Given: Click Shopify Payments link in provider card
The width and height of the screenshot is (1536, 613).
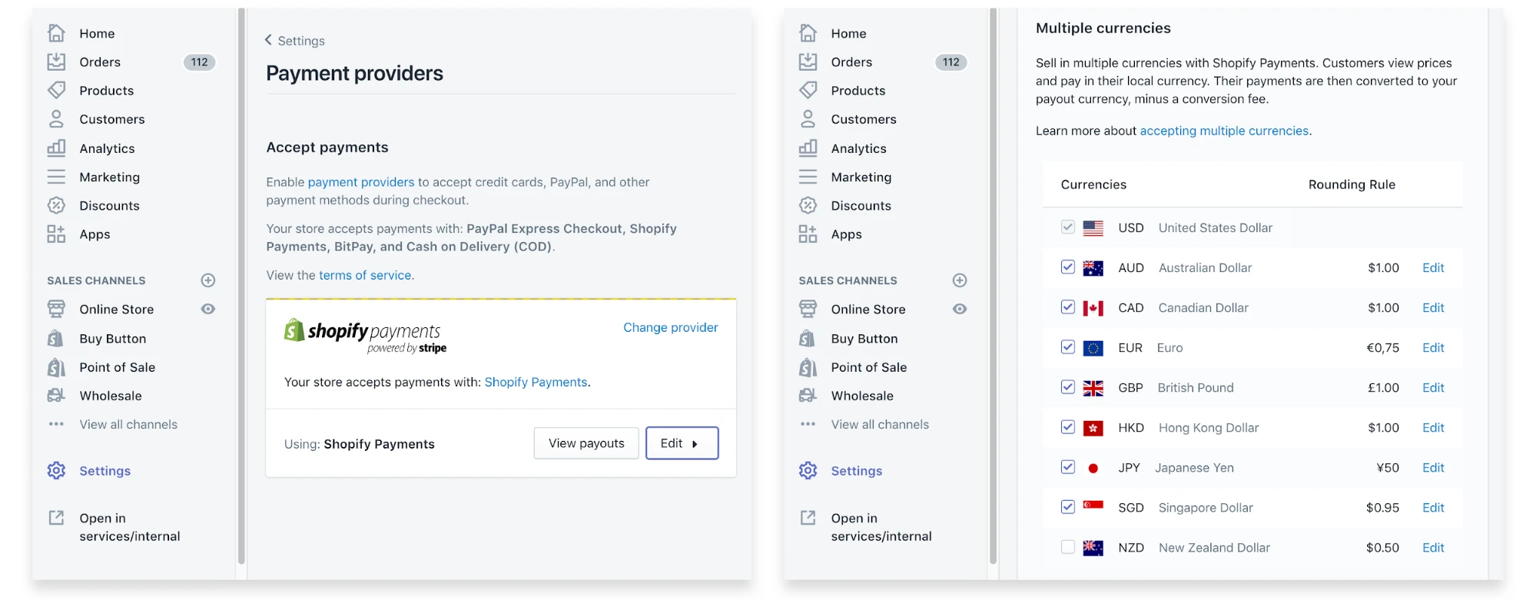Looking at the screenshot, I should tap(536, 382).
